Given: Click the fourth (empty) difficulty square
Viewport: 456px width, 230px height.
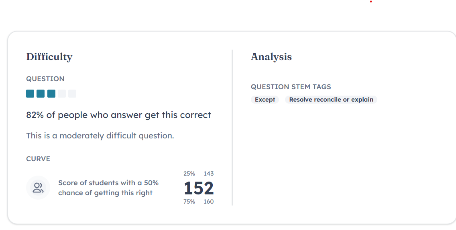Looking at the screenshot, I should (62, 94).
